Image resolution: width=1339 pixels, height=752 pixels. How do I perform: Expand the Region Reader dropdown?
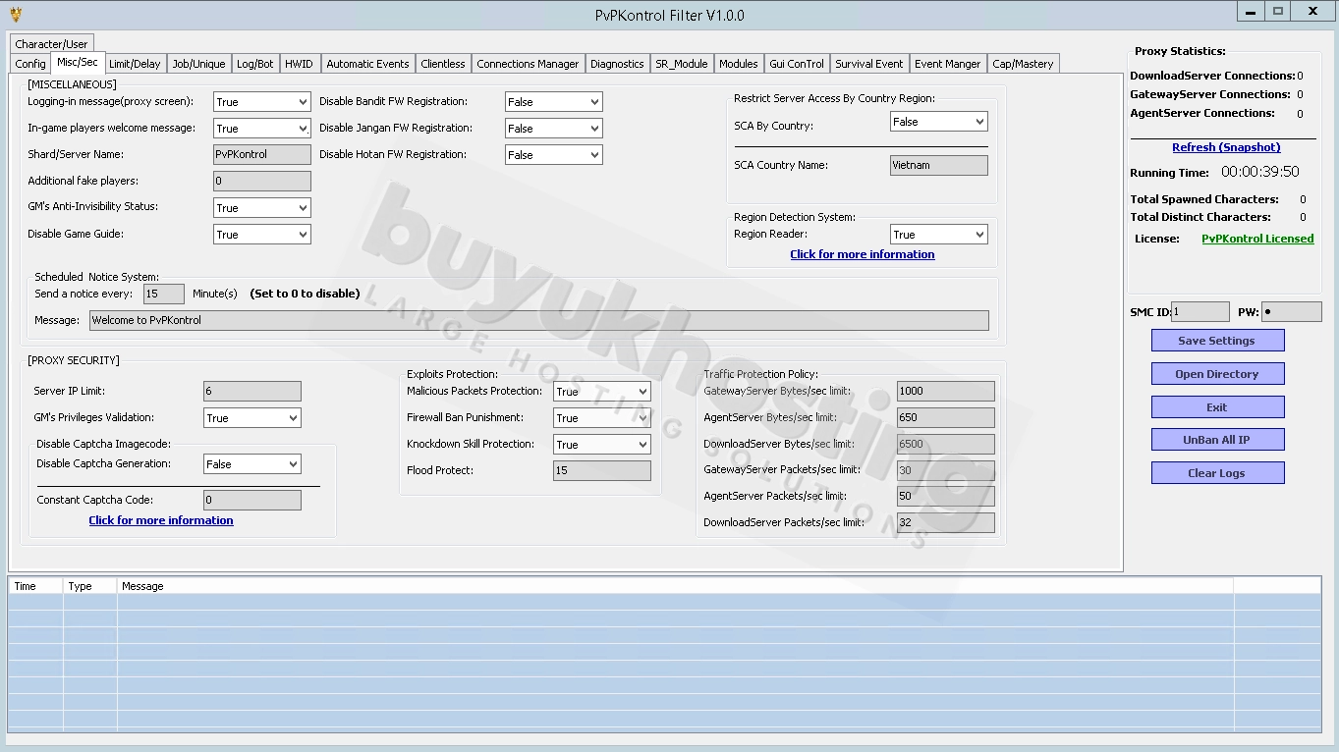click(x=938, y=235)
